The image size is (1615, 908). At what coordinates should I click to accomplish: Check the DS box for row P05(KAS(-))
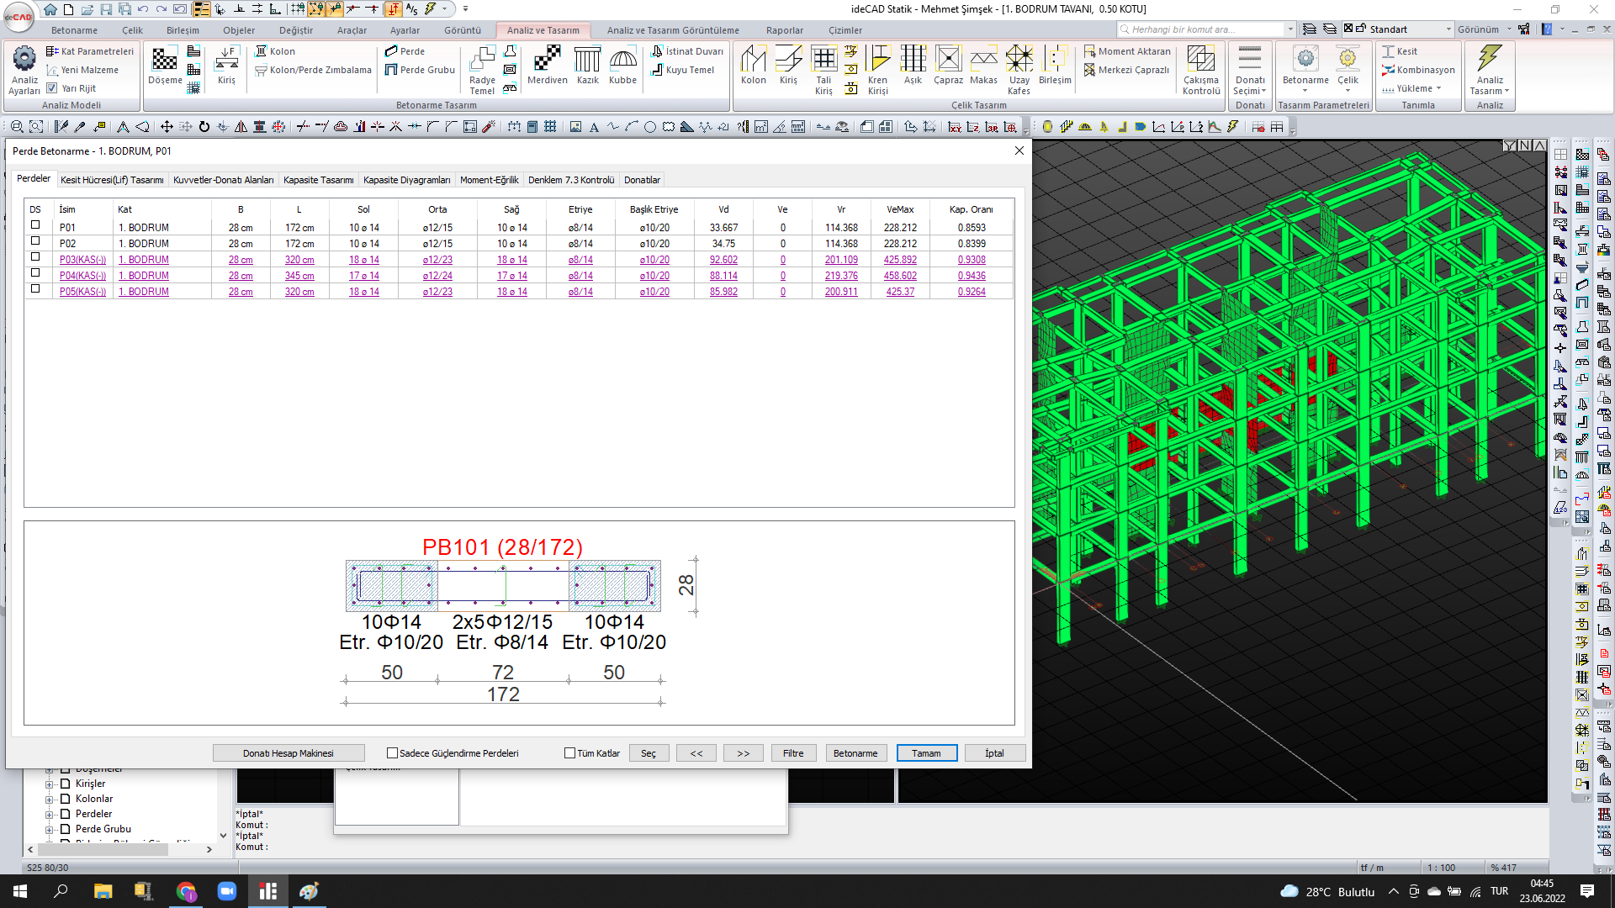[x=35, y=288]
